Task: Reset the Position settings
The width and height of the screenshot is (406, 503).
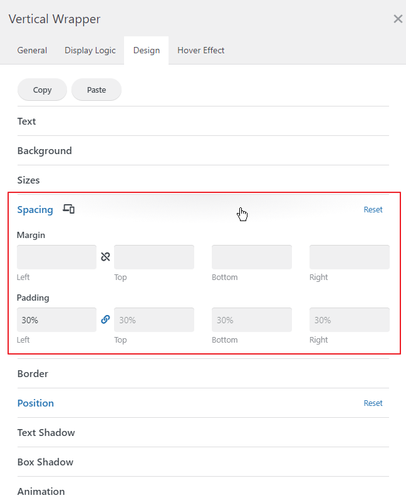Action: coord(373,403)
